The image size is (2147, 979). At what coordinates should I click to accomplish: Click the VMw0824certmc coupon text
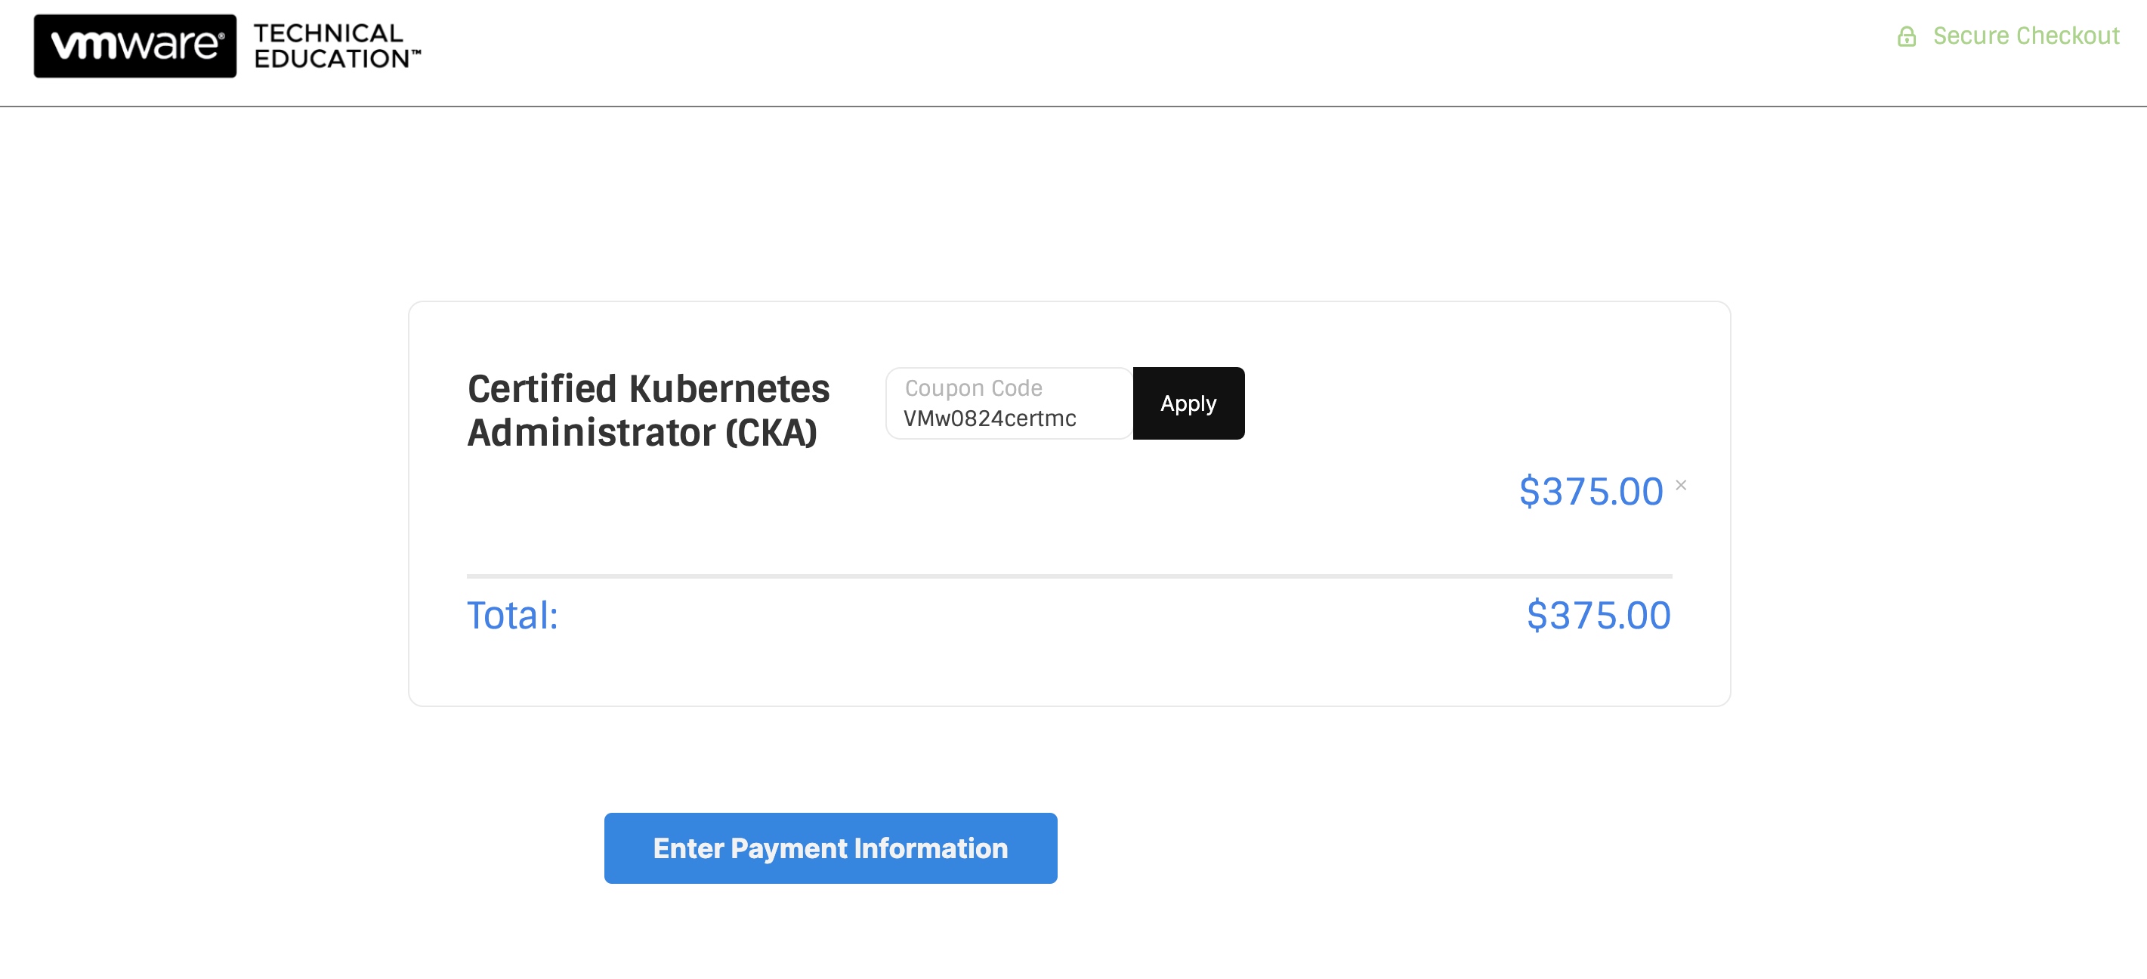(x=990, y=418)
